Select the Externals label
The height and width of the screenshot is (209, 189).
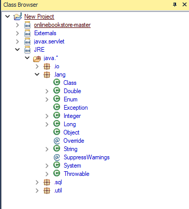pos(45,33)
